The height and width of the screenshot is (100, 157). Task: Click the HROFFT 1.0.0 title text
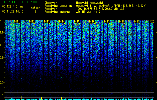coord(20,2)
